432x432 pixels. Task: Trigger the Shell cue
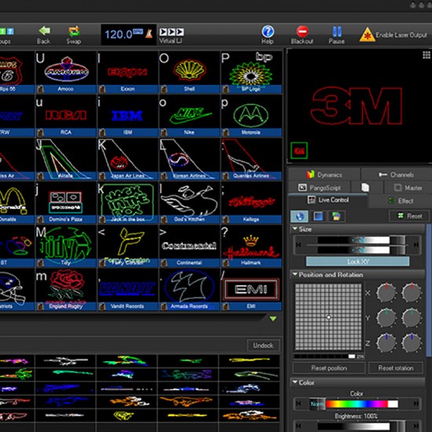[x=189, y=72]
